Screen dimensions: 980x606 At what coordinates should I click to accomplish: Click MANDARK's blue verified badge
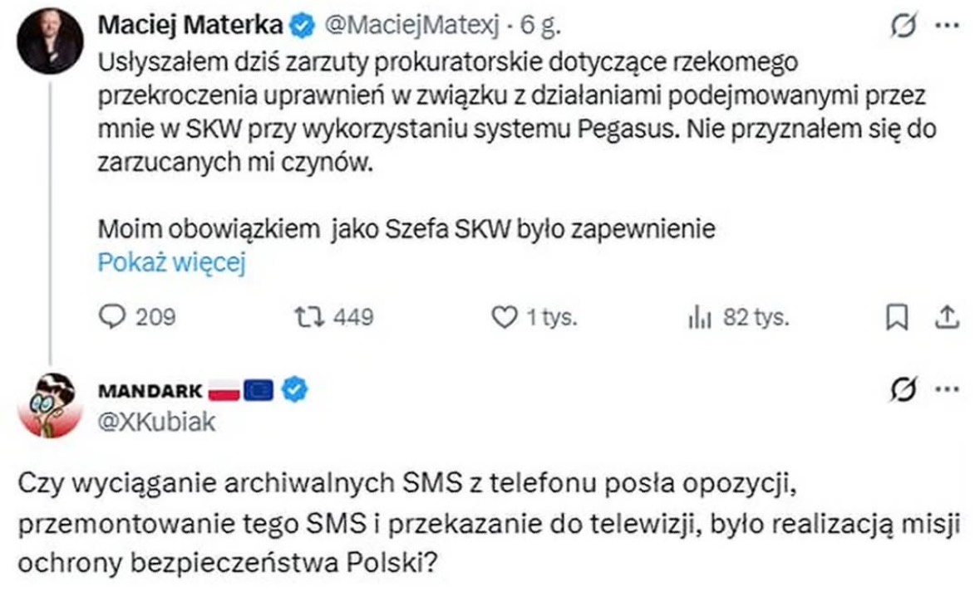coord(294,389)
